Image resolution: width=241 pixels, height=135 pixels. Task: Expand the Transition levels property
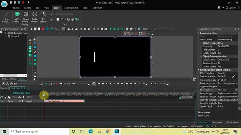pos(198,76)
